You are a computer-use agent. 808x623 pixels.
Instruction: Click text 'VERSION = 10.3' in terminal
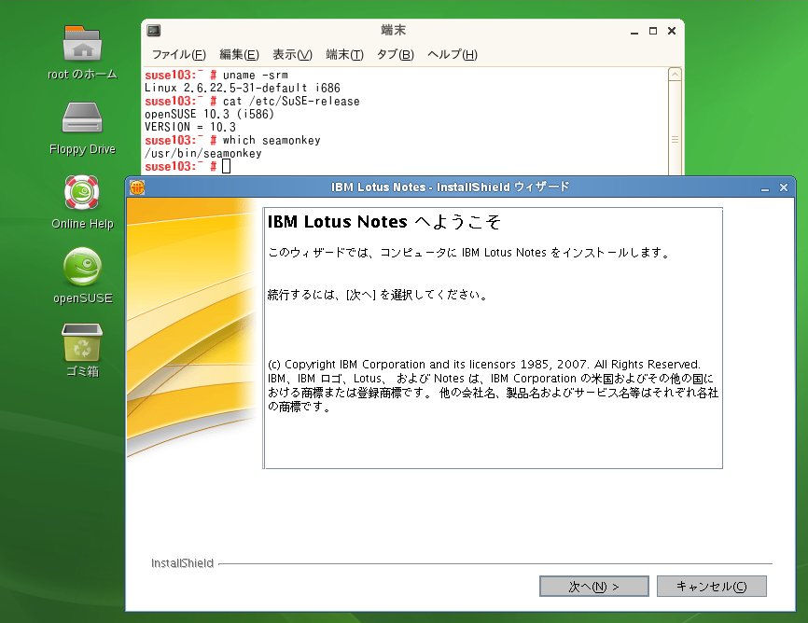point(190,127)
